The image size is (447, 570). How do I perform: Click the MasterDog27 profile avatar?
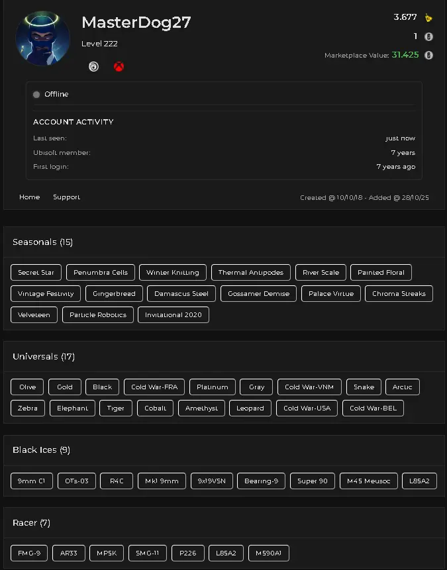point(43,38)
